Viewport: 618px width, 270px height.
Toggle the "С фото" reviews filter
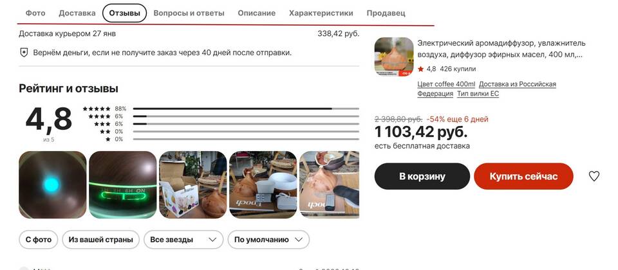click(x=38, y=240)
